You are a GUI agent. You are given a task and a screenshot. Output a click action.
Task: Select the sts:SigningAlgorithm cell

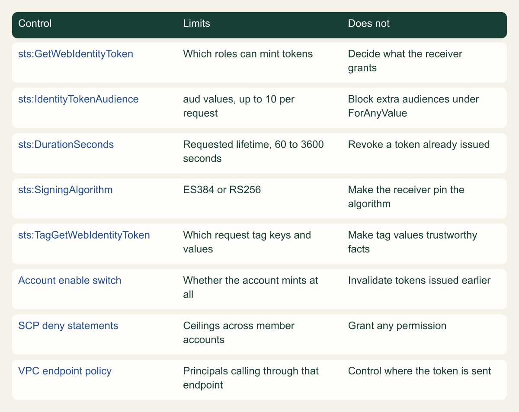coord(66,189)
